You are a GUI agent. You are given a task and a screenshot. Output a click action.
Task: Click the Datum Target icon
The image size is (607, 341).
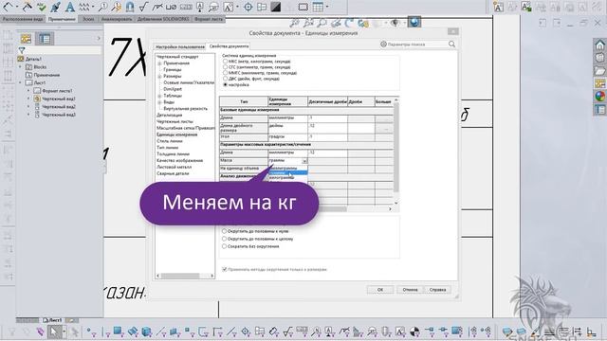point(213,7)
